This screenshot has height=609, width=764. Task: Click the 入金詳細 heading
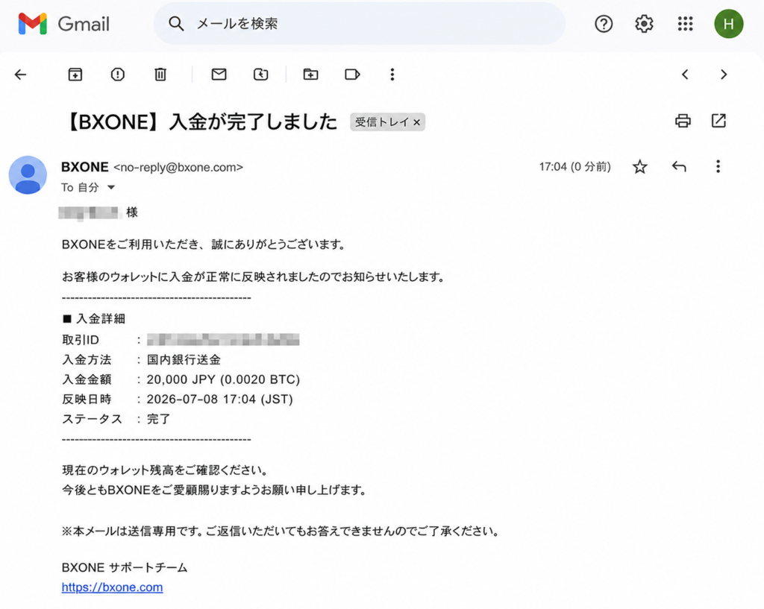coord(101,319)
